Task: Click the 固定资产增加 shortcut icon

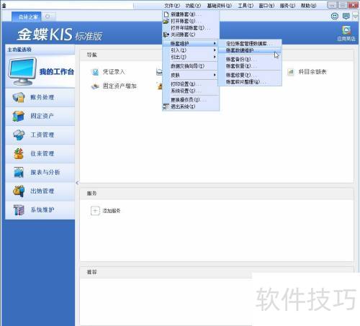Action: click(x=95, y=86)
